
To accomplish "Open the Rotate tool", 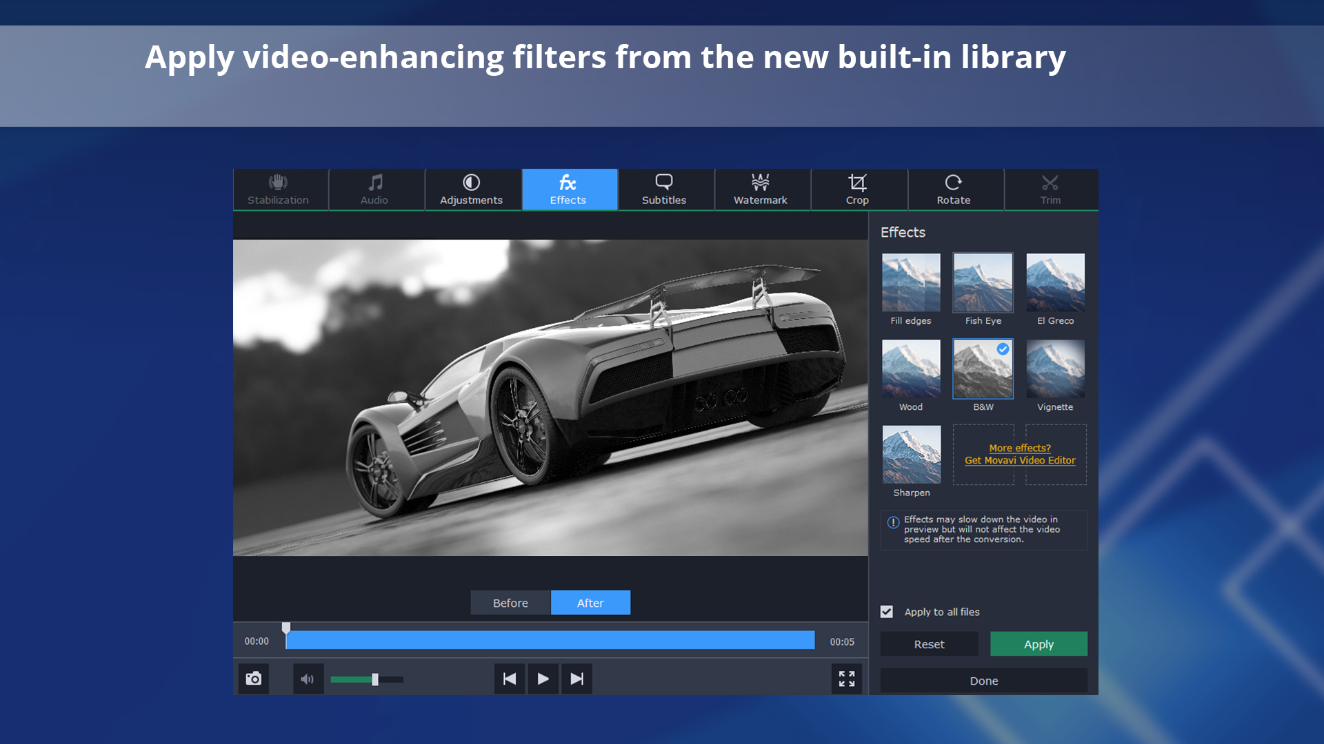I will click(x=954, y=189).
